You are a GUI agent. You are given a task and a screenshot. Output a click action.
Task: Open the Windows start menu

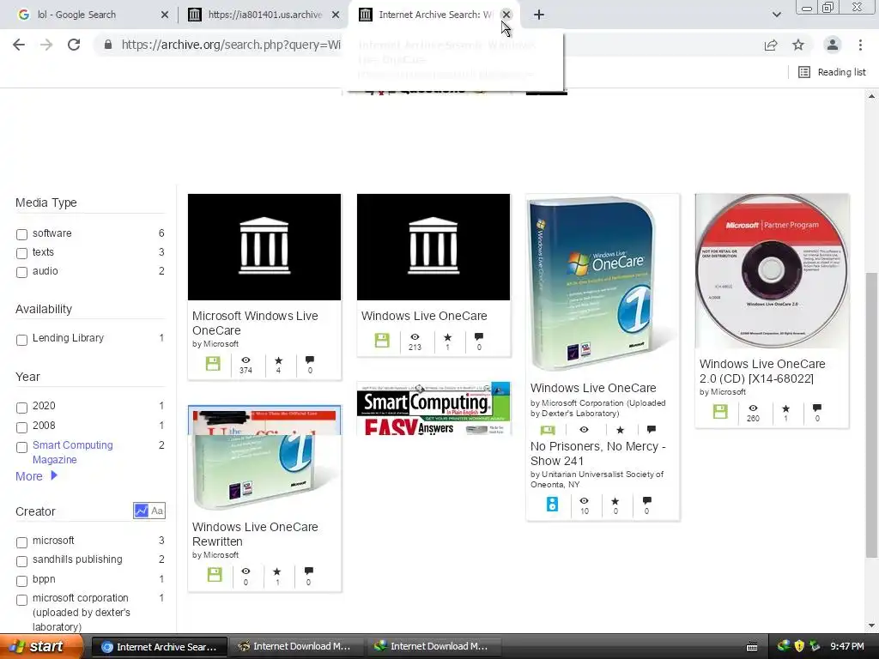pyautogui.click(x=40, y=646)
